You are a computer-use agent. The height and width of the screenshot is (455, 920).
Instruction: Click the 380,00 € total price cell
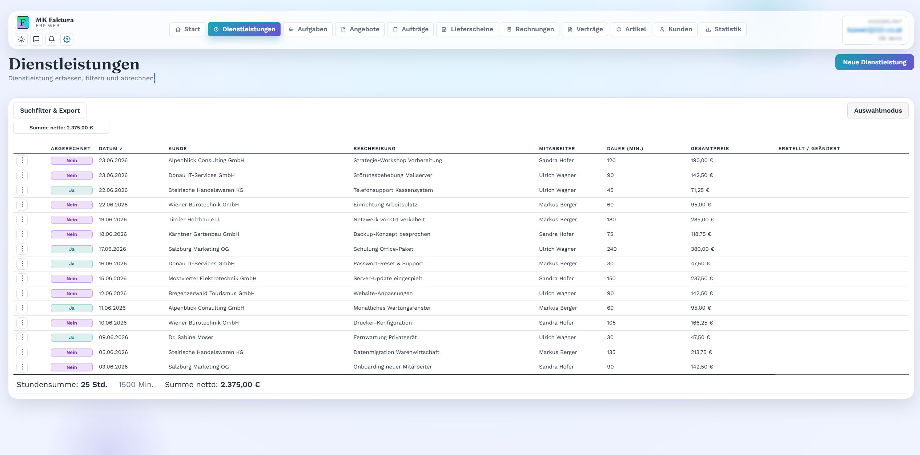pyautogui.click(x=703, y=249)
